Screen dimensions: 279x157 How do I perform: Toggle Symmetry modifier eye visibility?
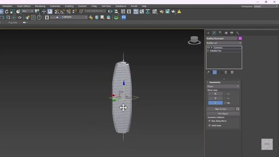point(208,48)
